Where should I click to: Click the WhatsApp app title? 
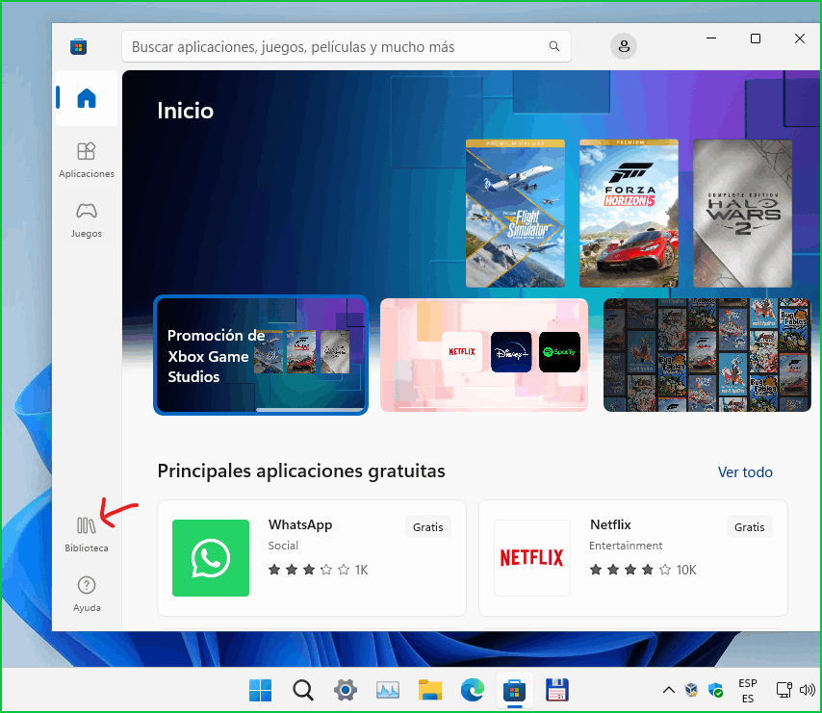click(x=300, y=525)
